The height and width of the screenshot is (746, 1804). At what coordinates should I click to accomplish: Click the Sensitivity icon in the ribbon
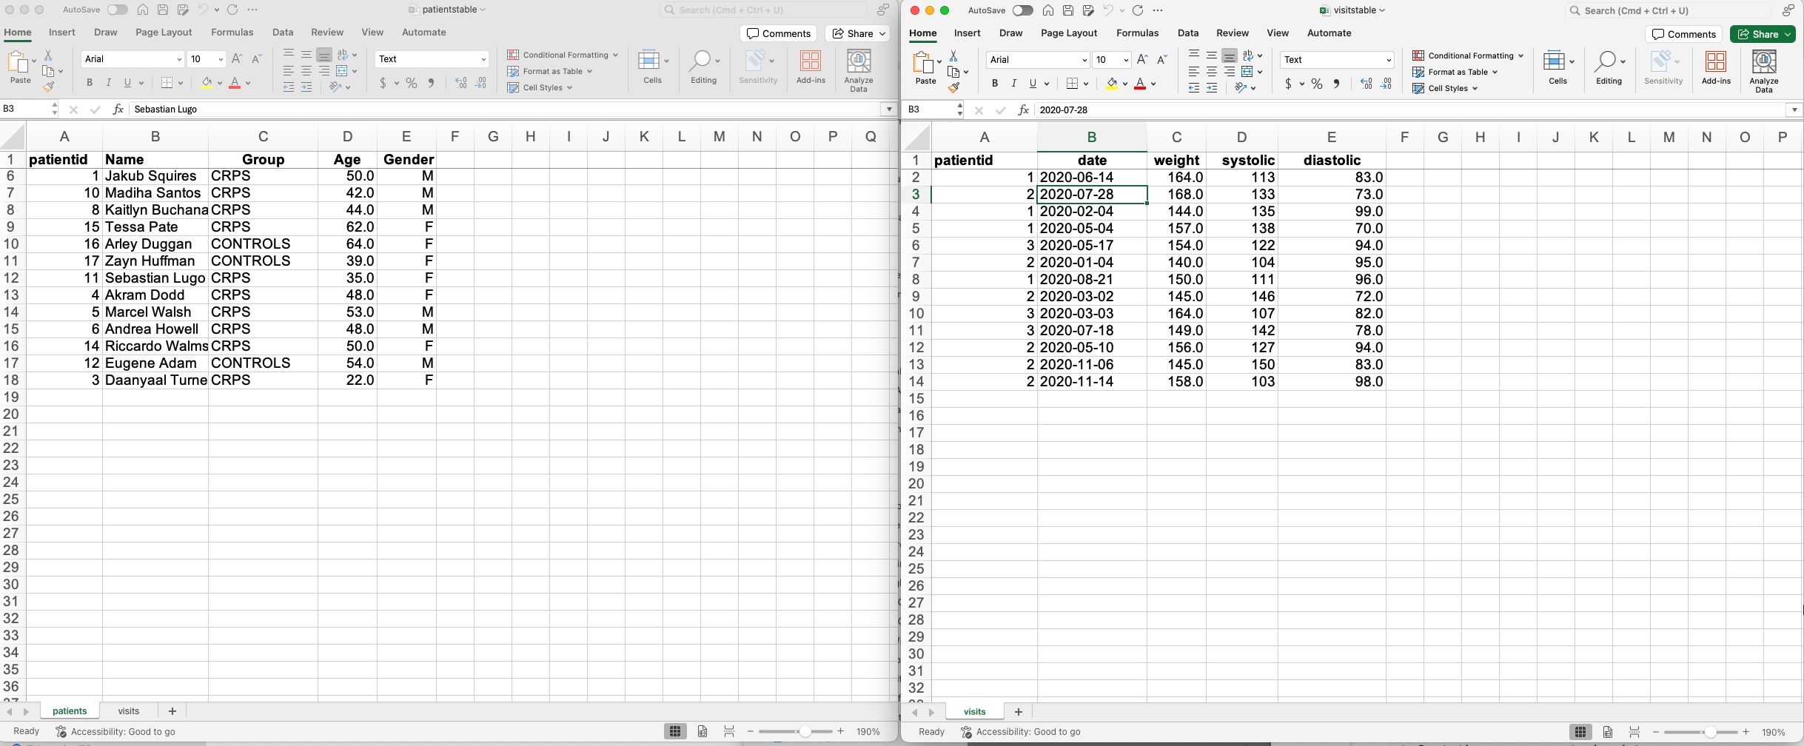pyautogui.click(x=757, y=67)
